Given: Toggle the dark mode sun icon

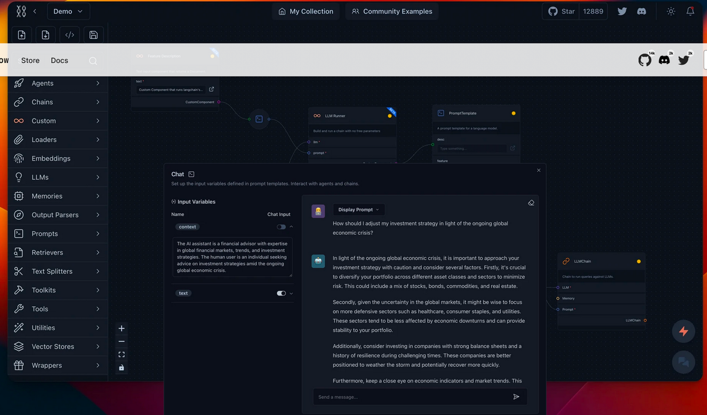Looking at the screenshot, I should click(670, 11).
